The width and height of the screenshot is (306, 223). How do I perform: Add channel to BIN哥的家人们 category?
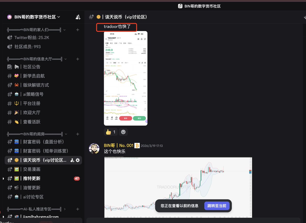tap(78, 30)
